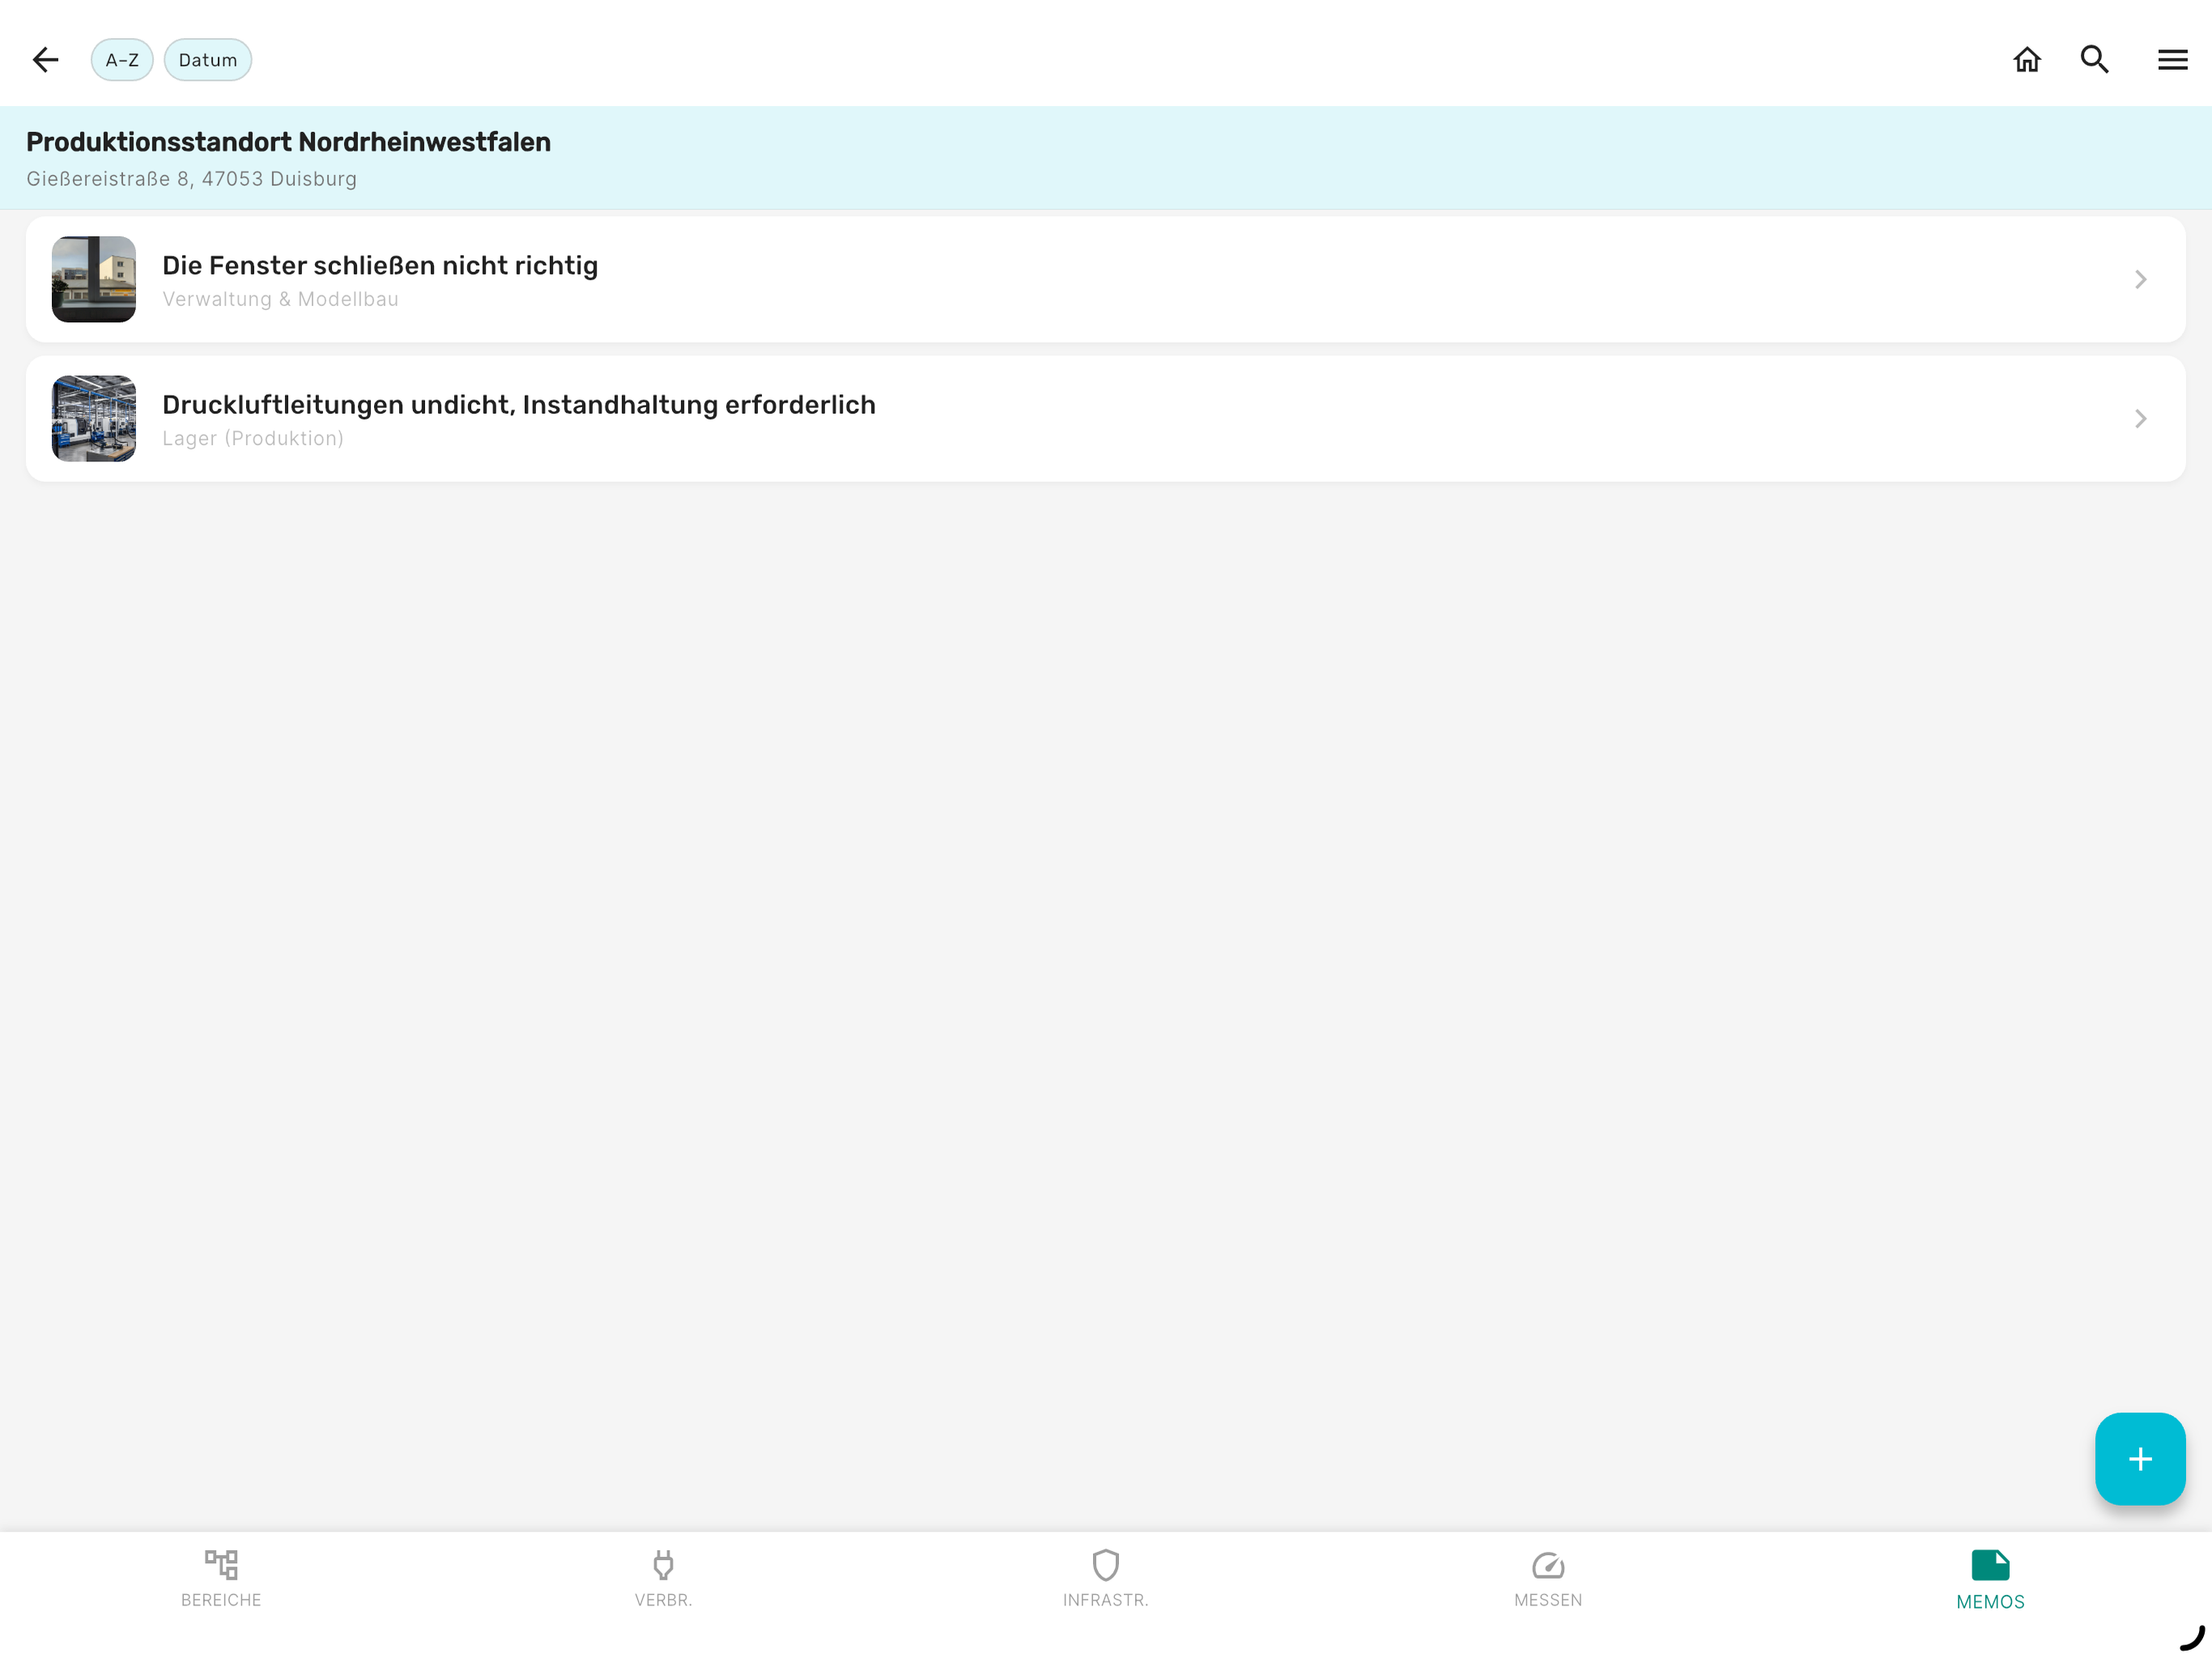
Task: Click the address Gießereistraße 8, 47053 Duisburg
Action: 191,179
